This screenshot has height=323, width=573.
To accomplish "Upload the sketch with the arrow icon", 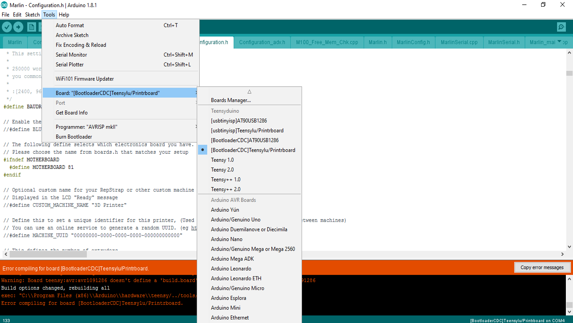I will click(18, 26).
